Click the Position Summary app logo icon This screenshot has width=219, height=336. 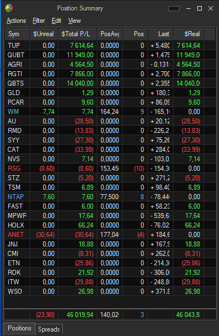(x=9, y=8)
